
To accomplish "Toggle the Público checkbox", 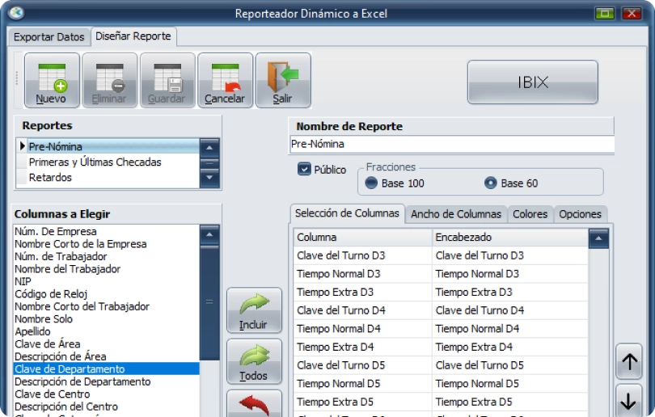I will pyautogui.click(x=304, y=170).
